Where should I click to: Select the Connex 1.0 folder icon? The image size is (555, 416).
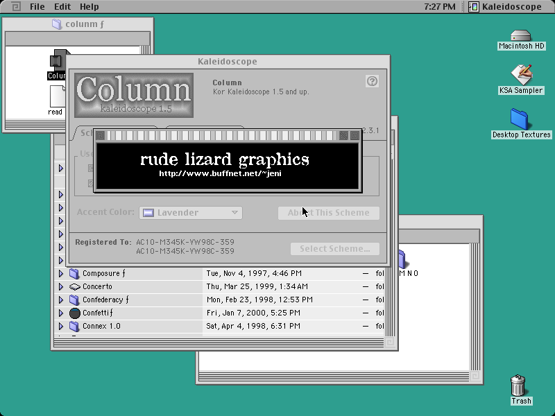pyautogui.click(x=74, y=326)
